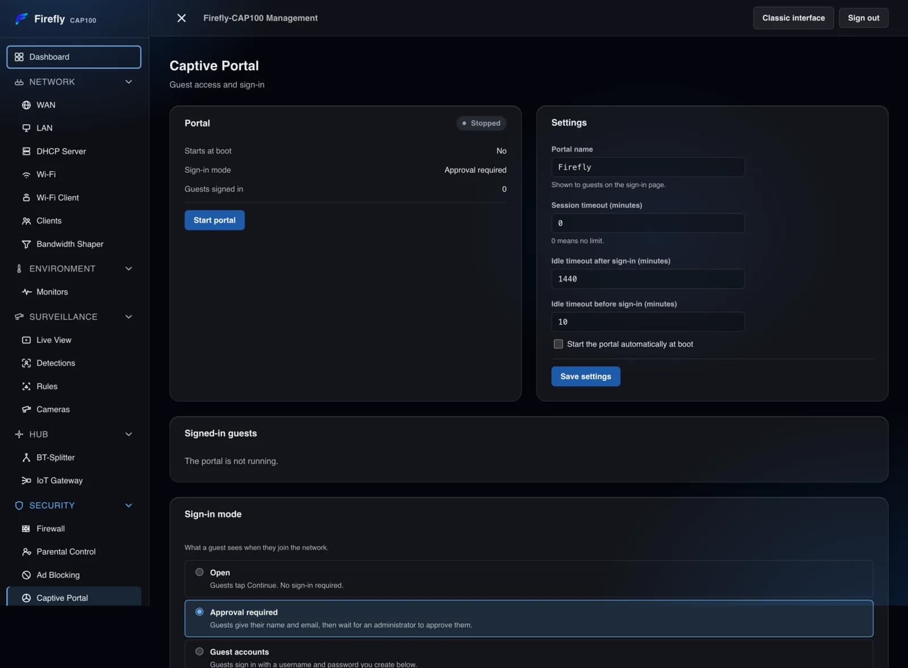
Task: Collapse the NETWORK section chevron
Action: pos(128,82)
